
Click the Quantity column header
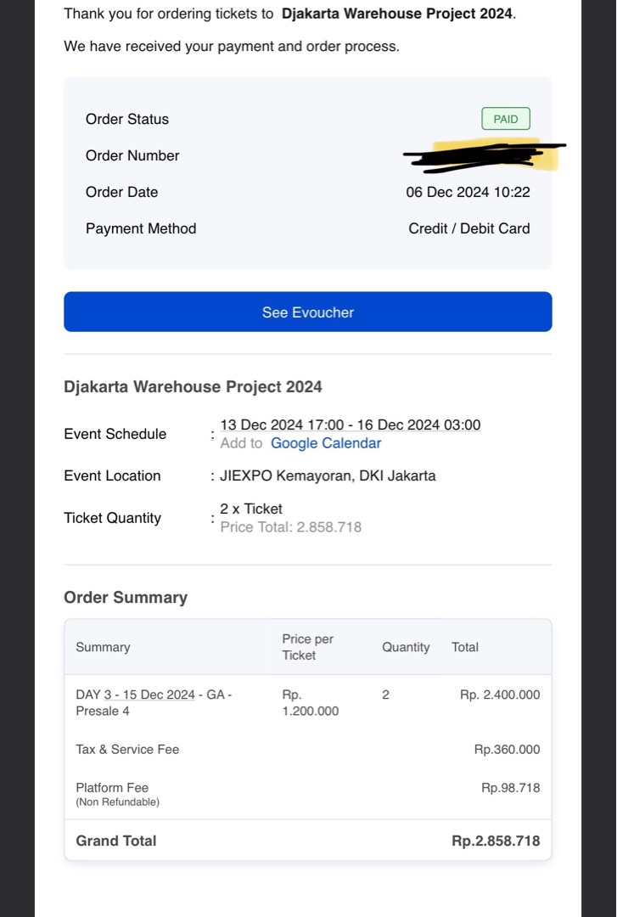tap(406, 647)
